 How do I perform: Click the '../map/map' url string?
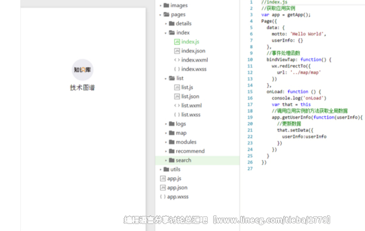pos(305,73)
